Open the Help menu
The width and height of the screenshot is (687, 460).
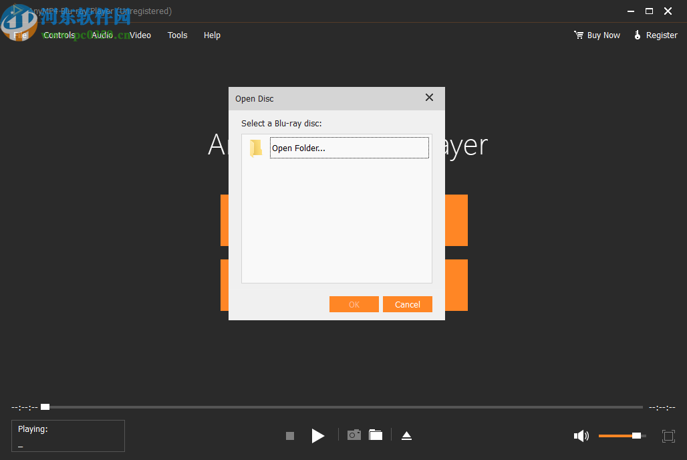212,35
